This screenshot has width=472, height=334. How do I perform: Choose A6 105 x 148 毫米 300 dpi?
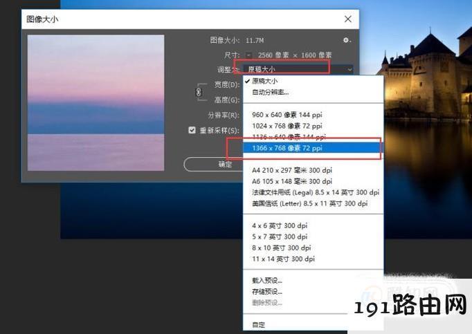tap(313, 181)
